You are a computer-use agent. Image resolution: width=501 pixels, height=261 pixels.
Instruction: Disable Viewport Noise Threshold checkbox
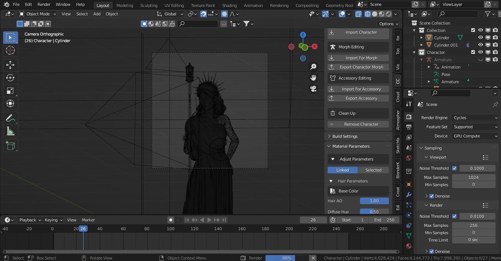point(454,168)
